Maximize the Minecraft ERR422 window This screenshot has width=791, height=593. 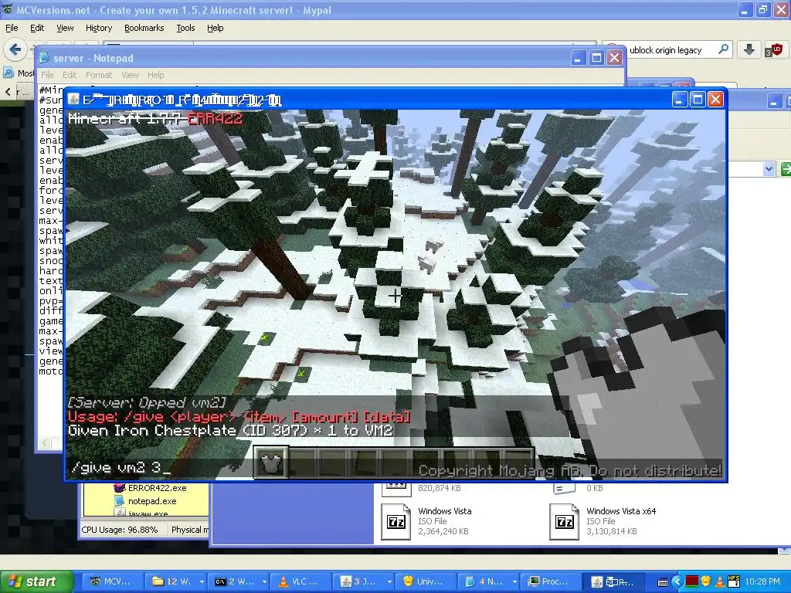698,100
